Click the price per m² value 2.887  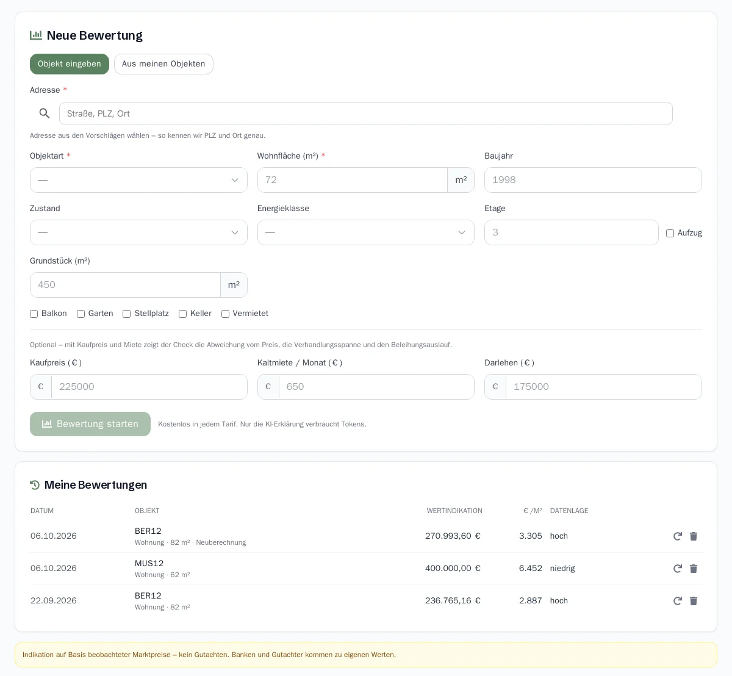tap(531, 601)
